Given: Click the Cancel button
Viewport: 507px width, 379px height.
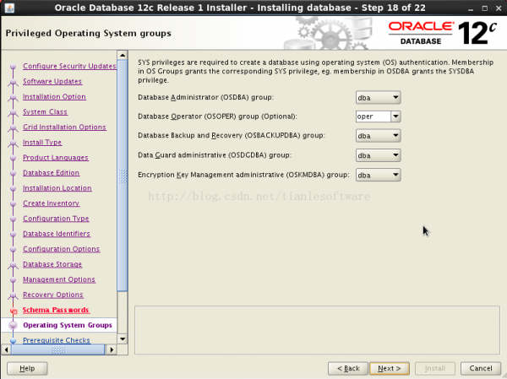Looking at the screenshot, I should [481, 368].
